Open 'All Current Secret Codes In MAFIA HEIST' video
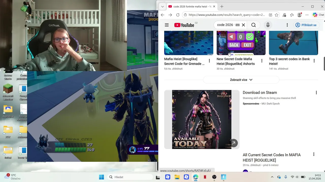Screen dimensions: 325x182 (x=272, y=157)
